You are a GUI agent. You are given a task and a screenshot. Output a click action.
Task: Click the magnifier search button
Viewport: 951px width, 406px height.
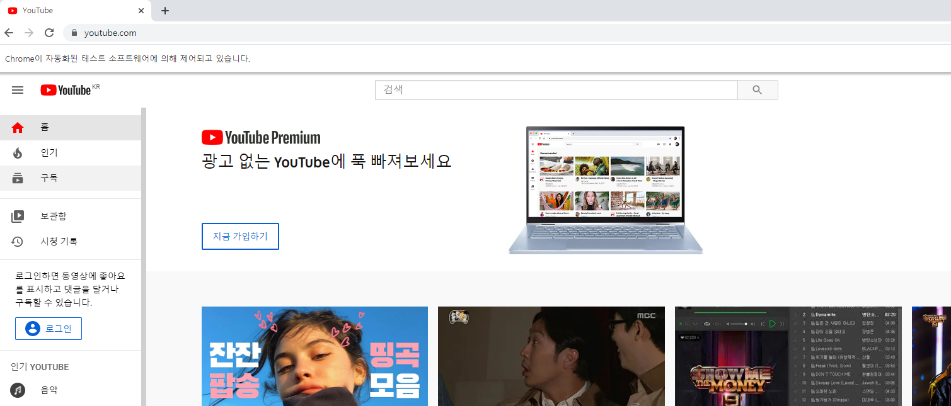tap(758, 90)
